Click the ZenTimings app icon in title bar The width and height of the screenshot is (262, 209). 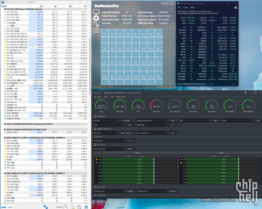178,3
